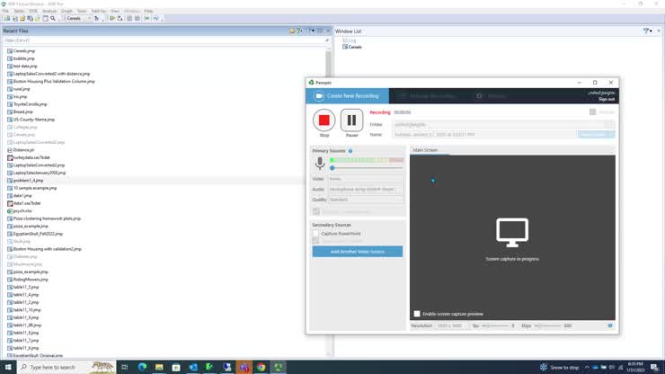Open the Audio source dropdown
Image resolution: width=665 pixels, height=374 pixels.
click(366, 190)
